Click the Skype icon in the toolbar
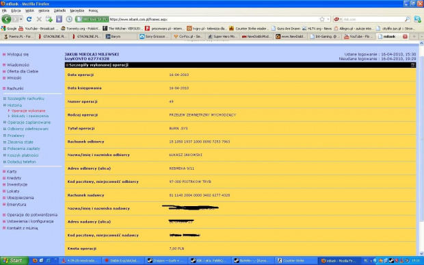Image resolution: width=424 pixels, height=265 pixels. point(418,19)
